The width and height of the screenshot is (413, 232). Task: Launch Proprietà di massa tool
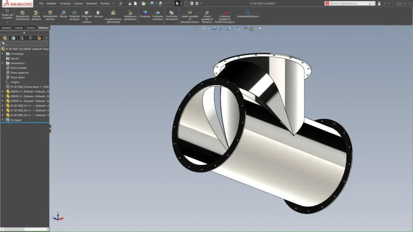pos(74,13)
